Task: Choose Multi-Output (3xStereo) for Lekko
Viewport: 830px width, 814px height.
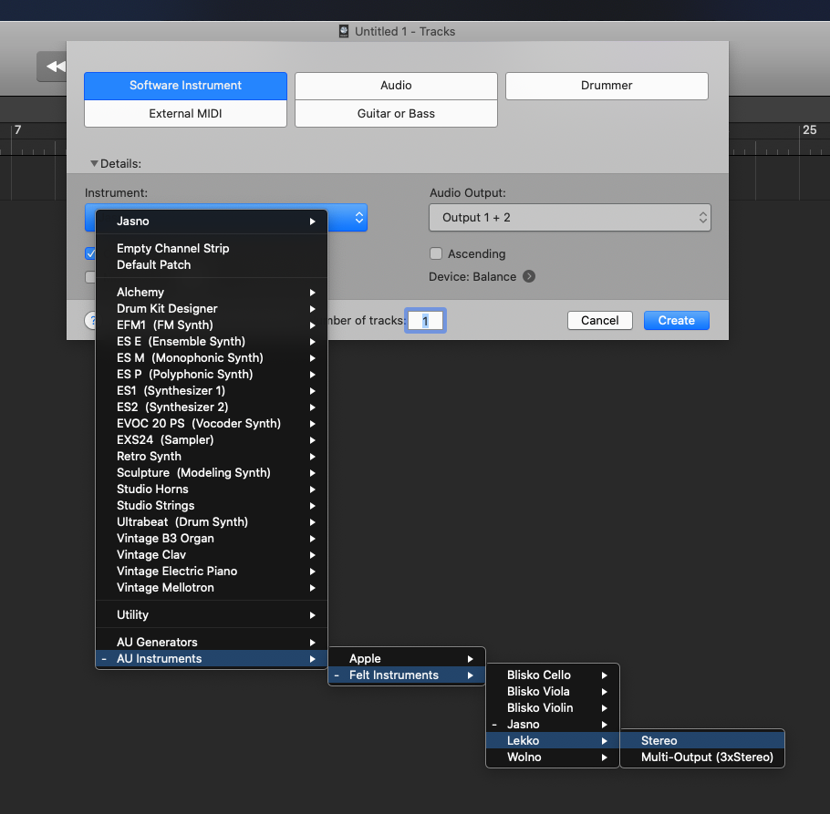Action: tap(702, 757)
